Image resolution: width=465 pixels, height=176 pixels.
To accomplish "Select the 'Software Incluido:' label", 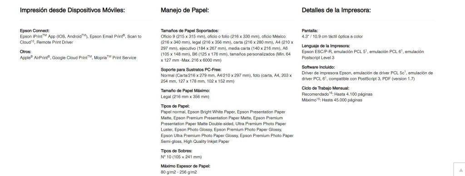I will click(x=318, y=67).
